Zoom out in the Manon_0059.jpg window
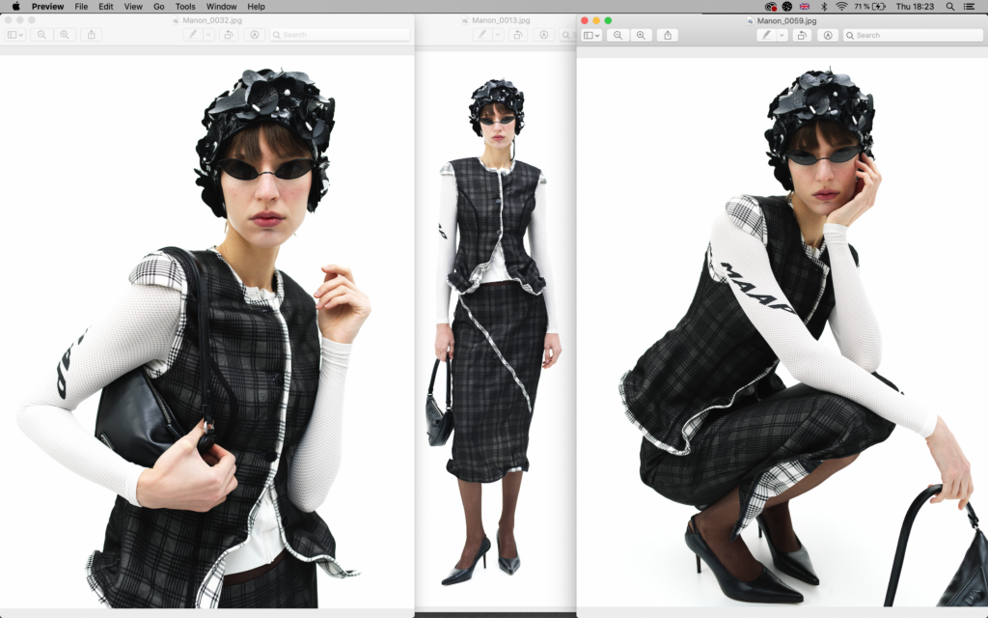The height and width of the screenshot is (618, 988). click(x=618, y=35)
